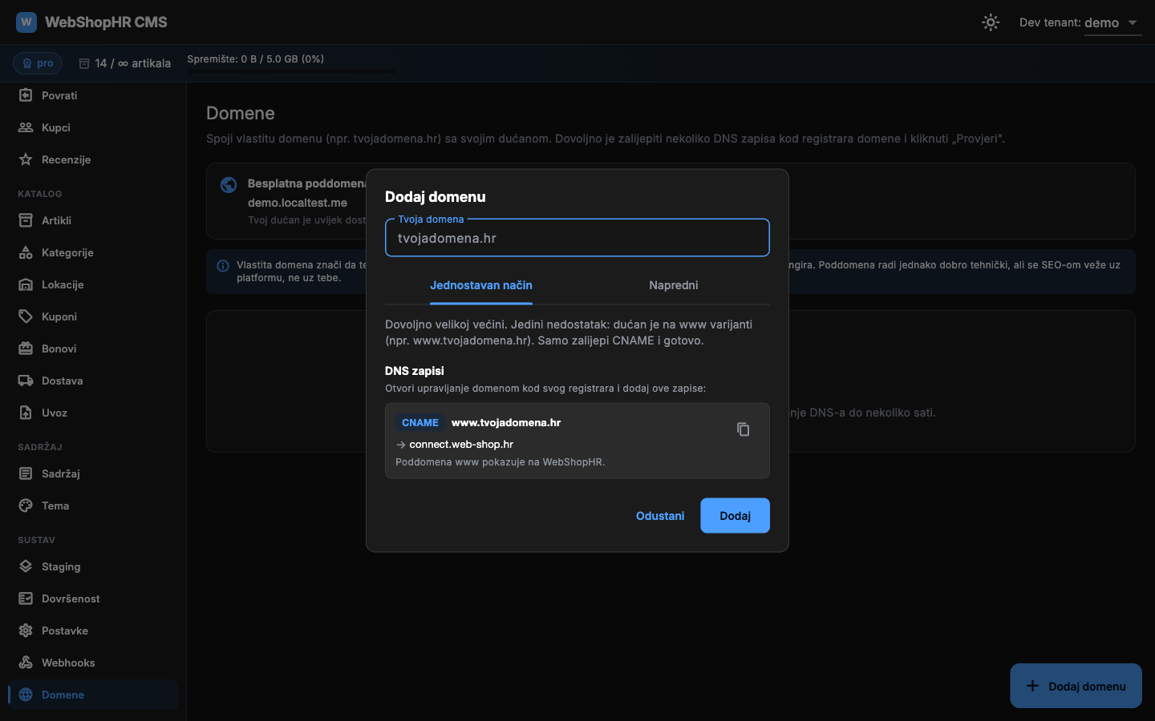
Task: Click the Kuponi tag icon
Action: (x=26, y=316)
